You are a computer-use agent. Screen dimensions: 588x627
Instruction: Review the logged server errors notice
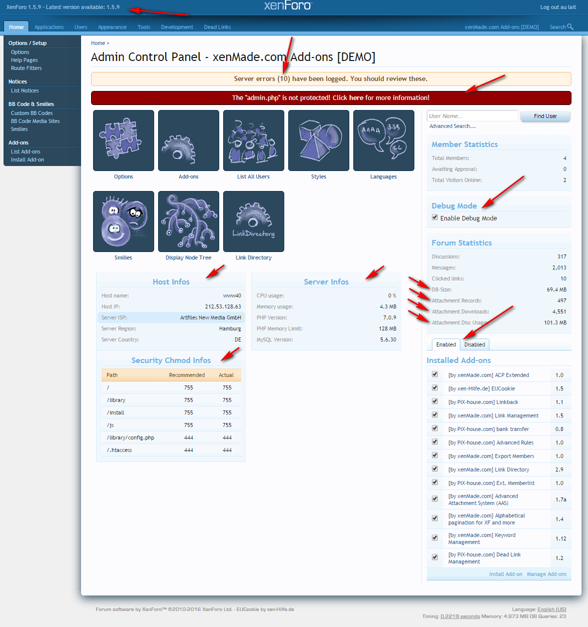point(331,79)
